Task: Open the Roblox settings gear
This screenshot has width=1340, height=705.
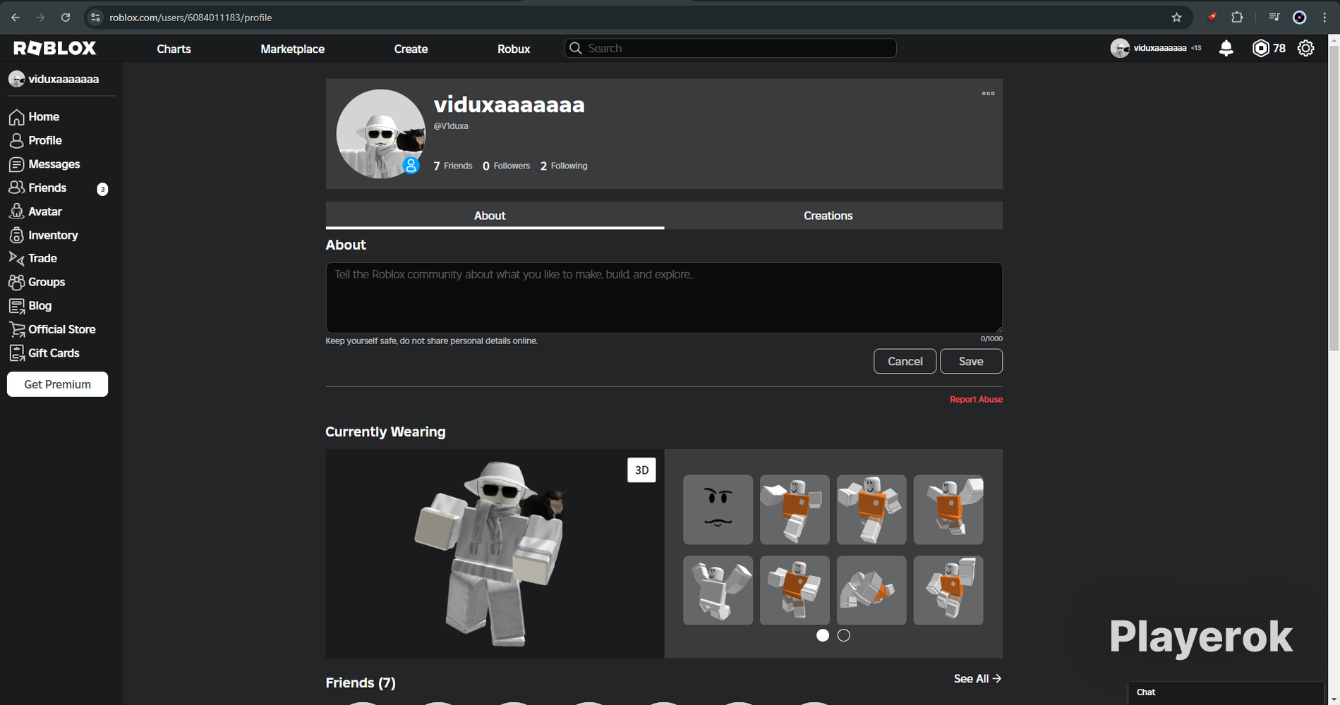Action: pyautogui.click(x=1306, y=48)
